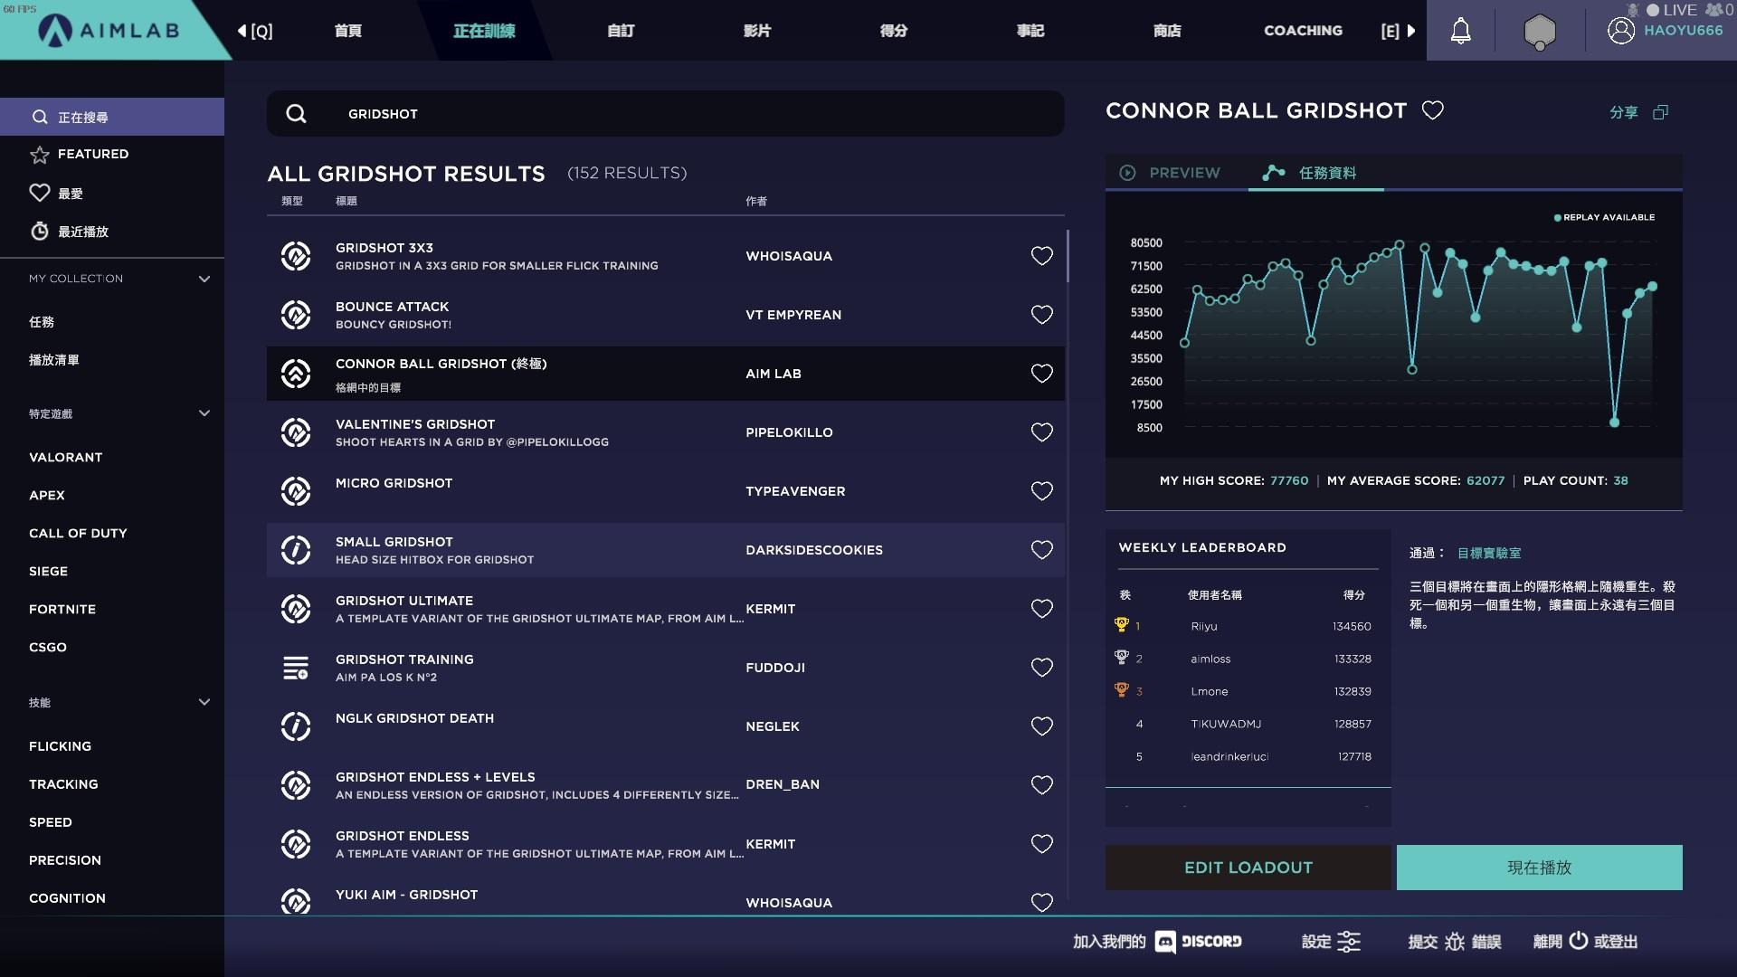Toggle favorite on Gridshot 3x3 task
Screen dimensions: 1737x977
click(1040, 255)
